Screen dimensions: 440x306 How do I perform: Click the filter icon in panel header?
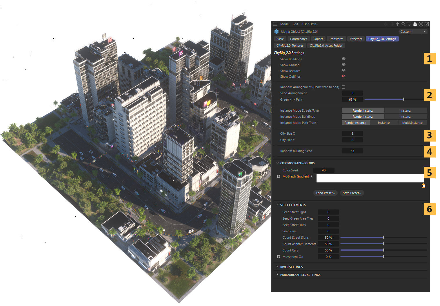[409, 24]
